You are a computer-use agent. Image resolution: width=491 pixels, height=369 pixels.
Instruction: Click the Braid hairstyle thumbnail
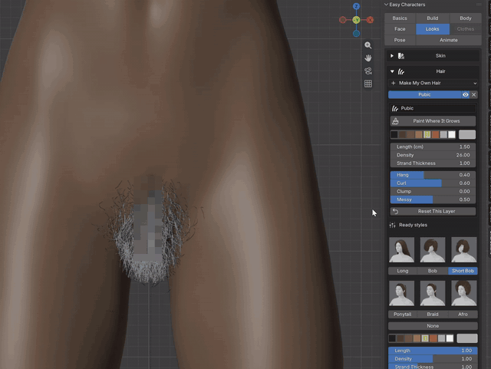tap(433, 293)
